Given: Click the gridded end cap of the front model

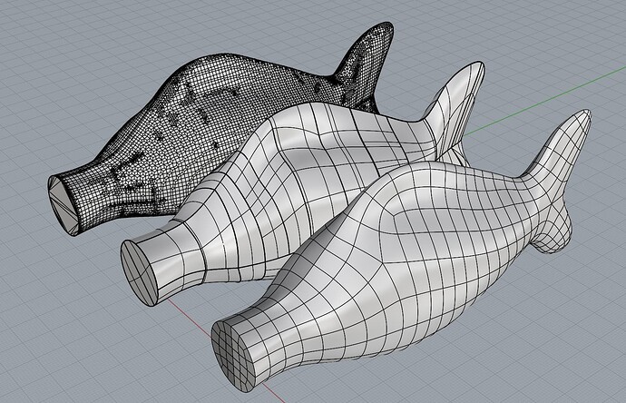Looking at the screenshot, I should tap(233, 357).
